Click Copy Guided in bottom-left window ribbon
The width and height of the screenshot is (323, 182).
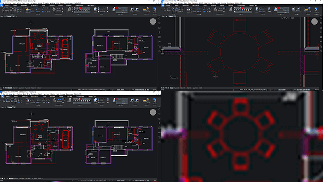point(27,101)
